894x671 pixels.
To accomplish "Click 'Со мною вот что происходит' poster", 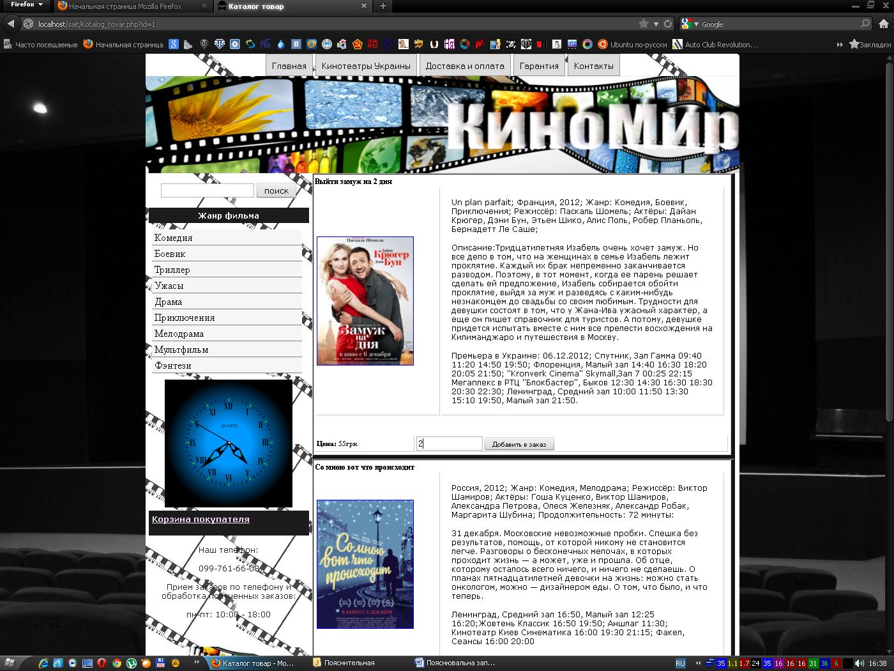I will [x=365, y=564].
